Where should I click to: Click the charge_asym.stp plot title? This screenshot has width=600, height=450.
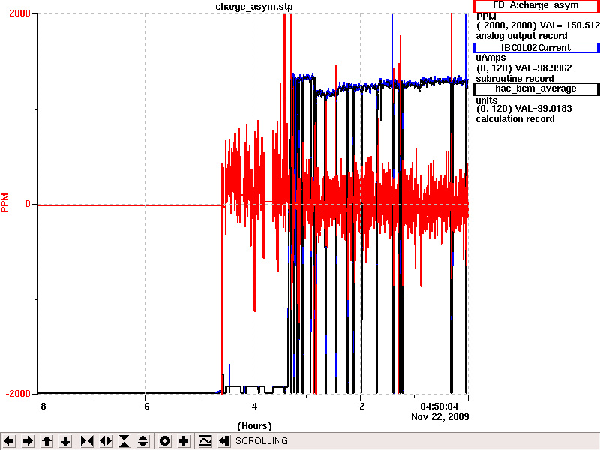click(x=254, y=7)
